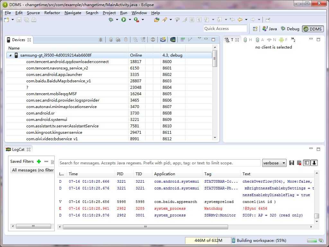The height and width of the screenshot is (247, 329).
Task: Click the Dump View Hierarchy icon in Devices
Action: (x=173, y=40)
